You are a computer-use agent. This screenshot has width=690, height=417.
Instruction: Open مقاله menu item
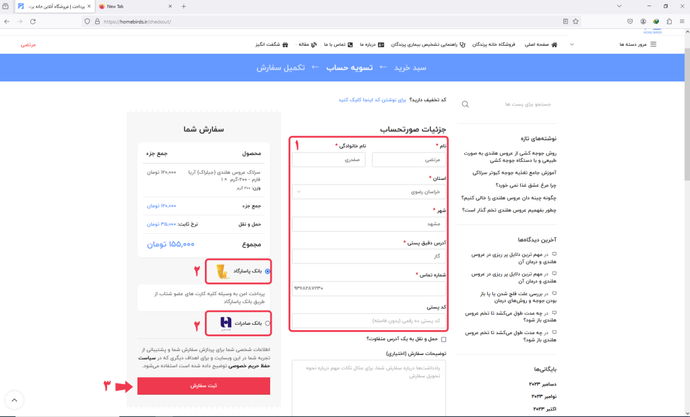(307, 44)
